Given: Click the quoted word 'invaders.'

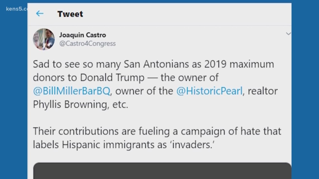Looking at the screenshot, I should 192,145.
